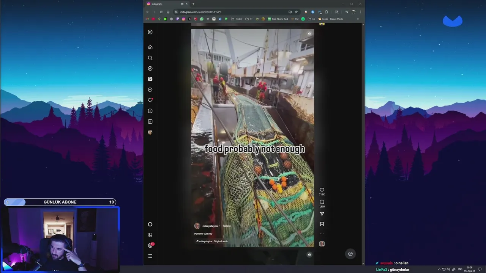Follow mikeyataylor
This screenshot has height=273, width=486.
coord(227,226)
